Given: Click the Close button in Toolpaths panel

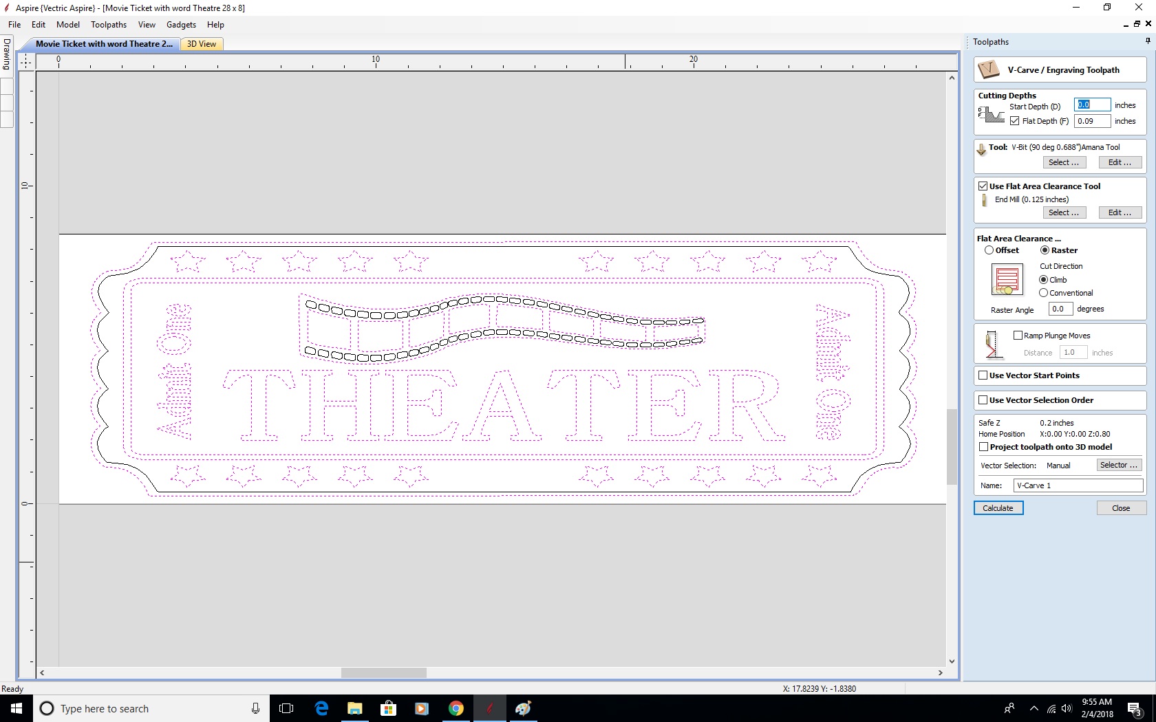Looking at the screenshot, I should pyautogui.click(x=1121, y=508).
